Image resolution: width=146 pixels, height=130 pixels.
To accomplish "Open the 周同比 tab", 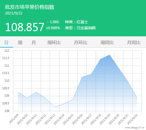I will pyautogui.click(x=107, y=43).
